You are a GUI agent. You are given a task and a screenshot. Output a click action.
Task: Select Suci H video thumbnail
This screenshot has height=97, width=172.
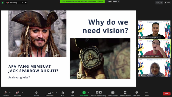[x=154, y=68]
